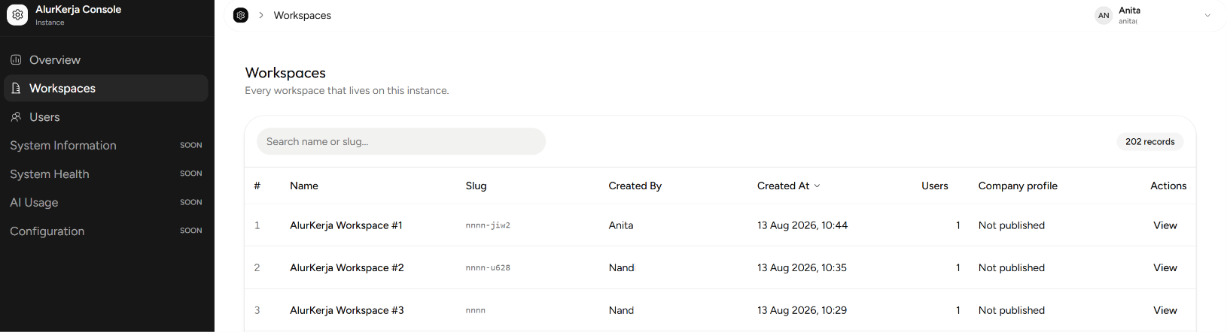
Task: Click the 202 records badge
Action: tap(1149, 141)
